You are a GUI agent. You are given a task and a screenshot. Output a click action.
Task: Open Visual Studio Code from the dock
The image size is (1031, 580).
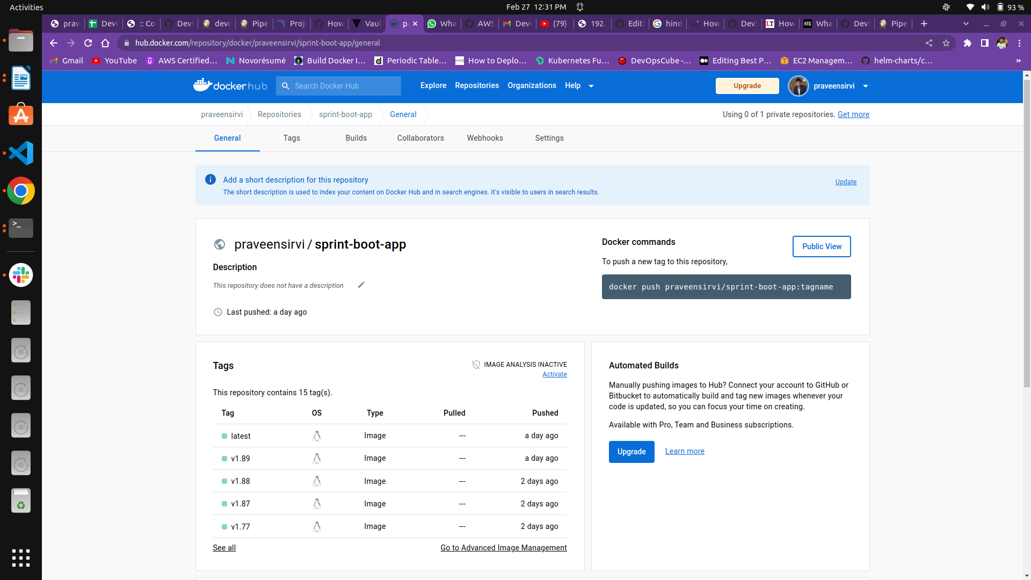[21, 153]
